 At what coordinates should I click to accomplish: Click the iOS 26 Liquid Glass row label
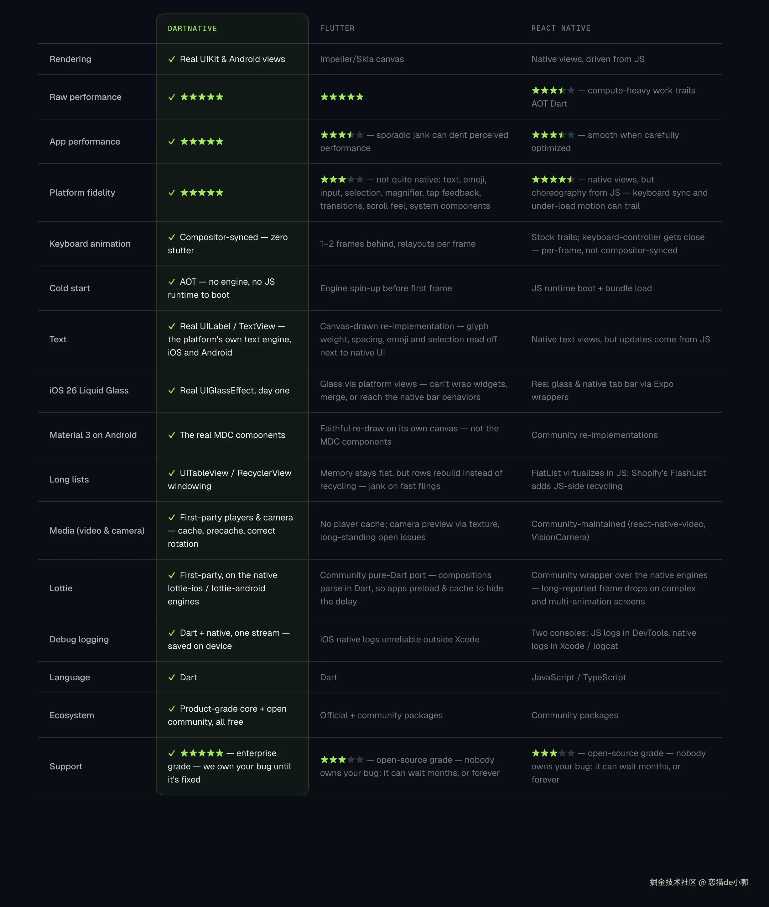[89, 390]
